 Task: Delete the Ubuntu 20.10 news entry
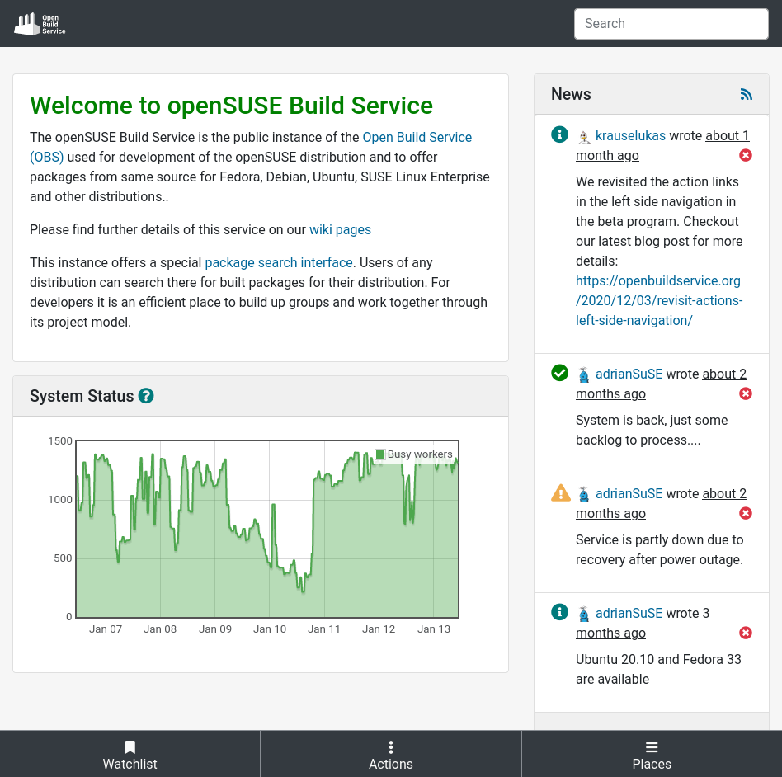pos(746,633)
